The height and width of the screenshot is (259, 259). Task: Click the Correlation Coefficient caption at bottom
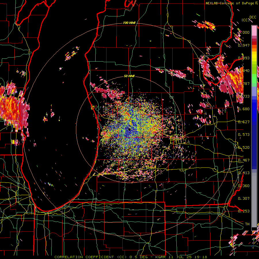(131, 257)
